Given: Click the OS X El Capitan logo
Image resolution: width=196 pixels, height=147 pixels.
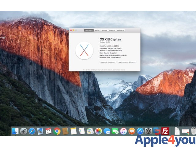Looking at the screenshot, I should 84,50.
